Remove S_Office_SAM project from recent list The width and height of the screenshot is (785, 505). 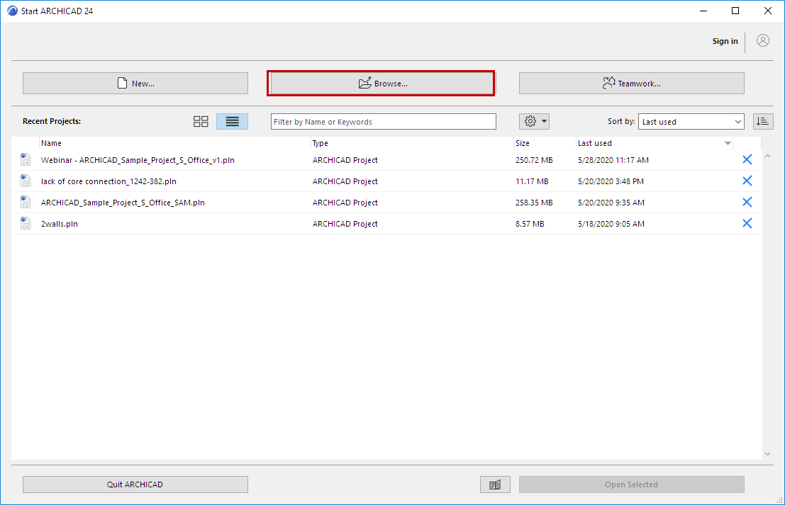(747, 202)
